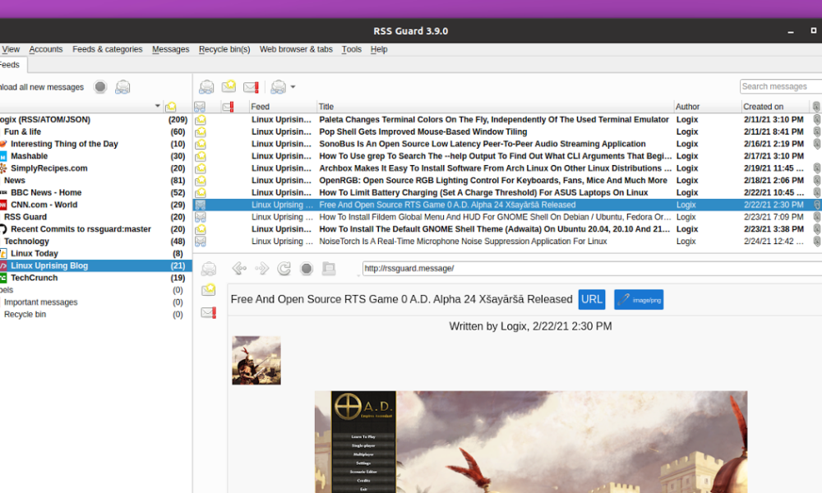Image resolution: width=822 pixels, height=493 pixels.
Task: Click attachment icon of Paleta Changes row
Action: click(816, 119)
